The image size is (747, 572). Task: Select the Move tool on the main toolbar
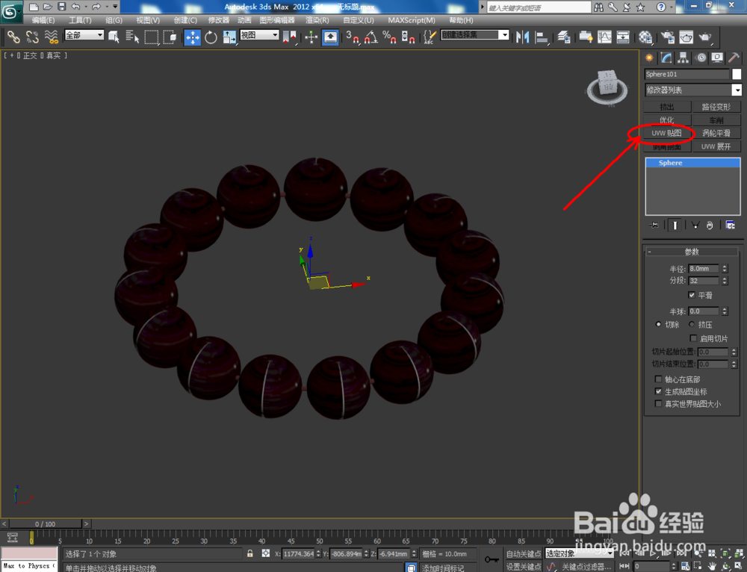193,36
